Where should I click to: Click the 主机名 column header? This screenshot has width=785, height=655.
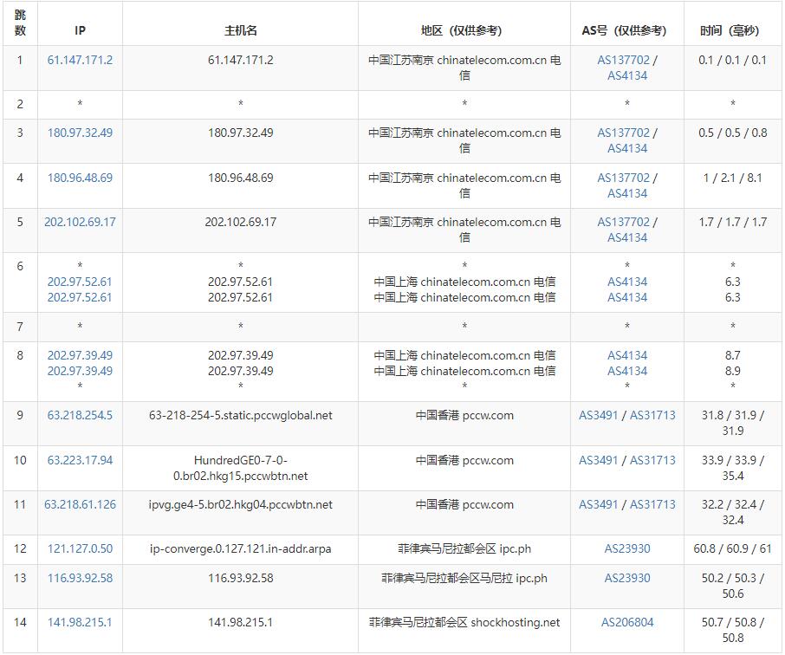240,30
